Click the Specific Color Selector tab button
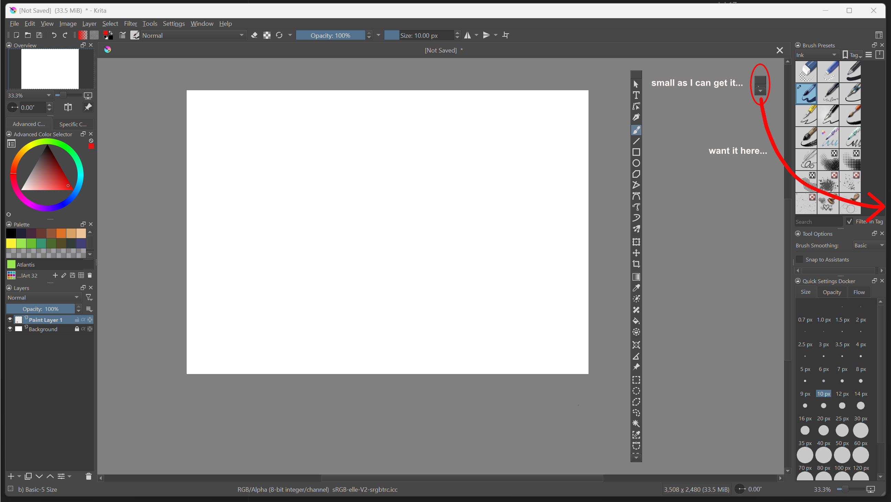This screenshot has height=502, width=891. point(73,124)
